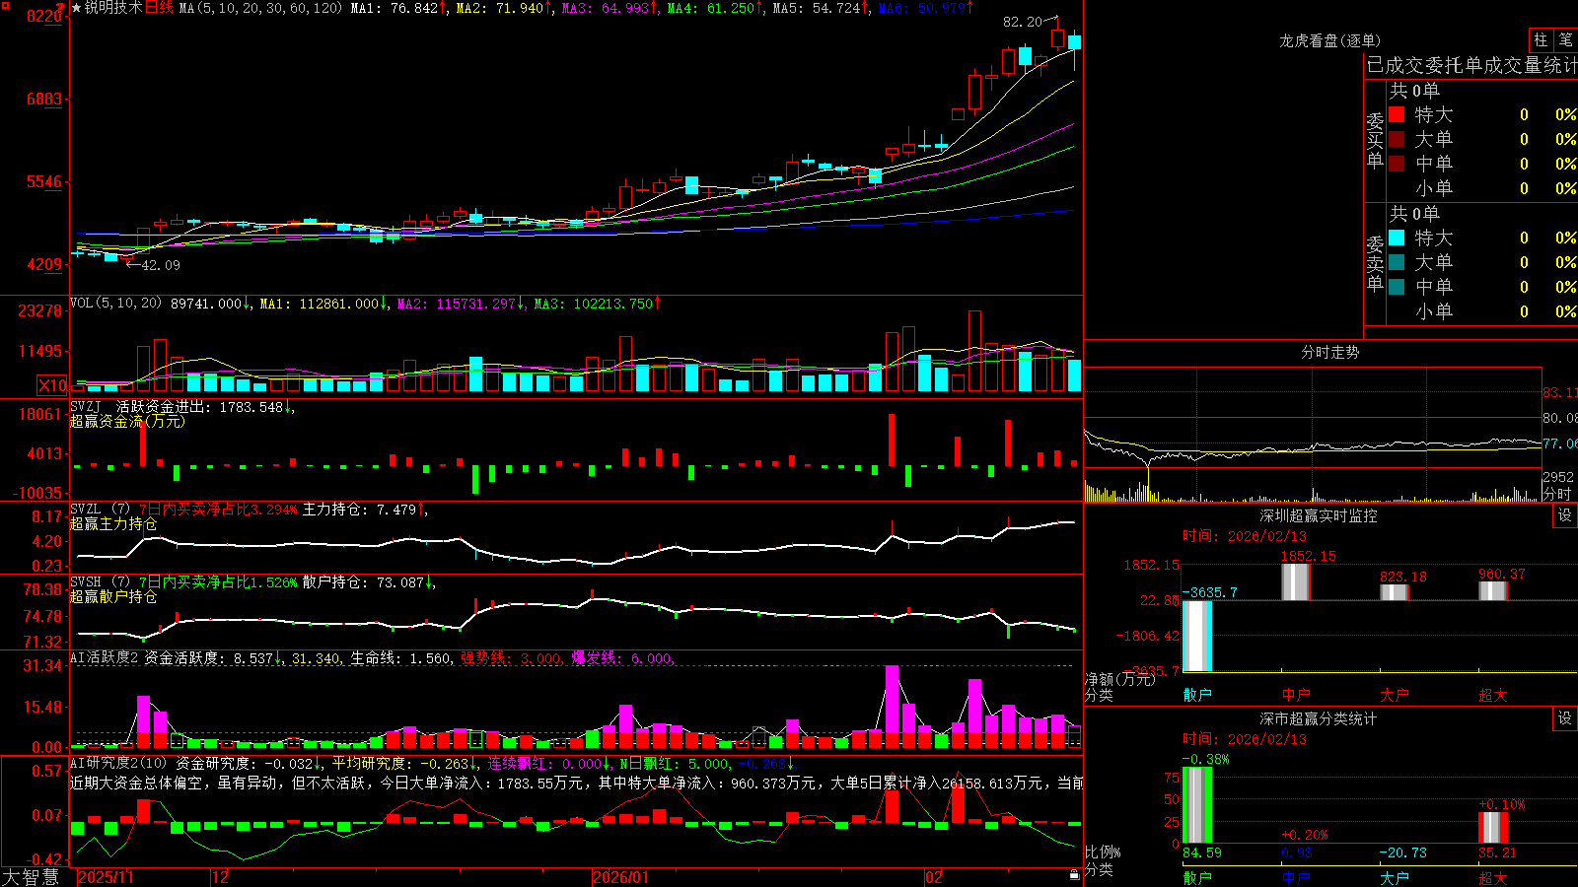Click the teal 大单 sell-order swatch
Image resolution: width=1578 pixels, height=887 pixels.
1397,262
